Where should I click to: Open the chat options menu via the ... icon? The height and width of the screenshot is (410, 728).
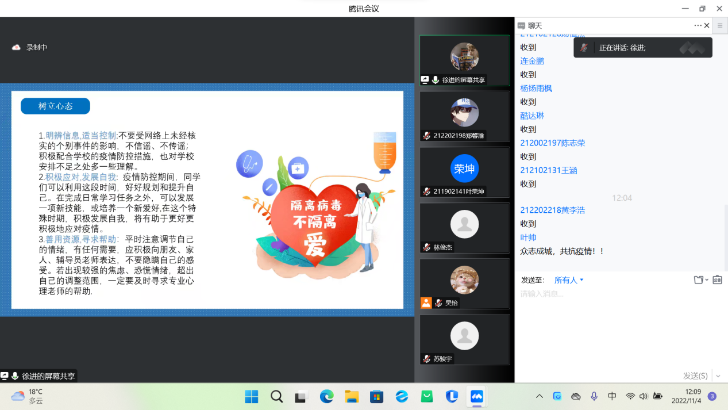pos(696,25)
